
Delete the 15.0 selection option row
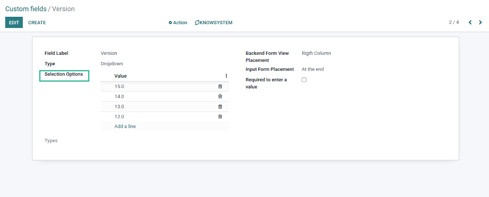tap(220, 86)
